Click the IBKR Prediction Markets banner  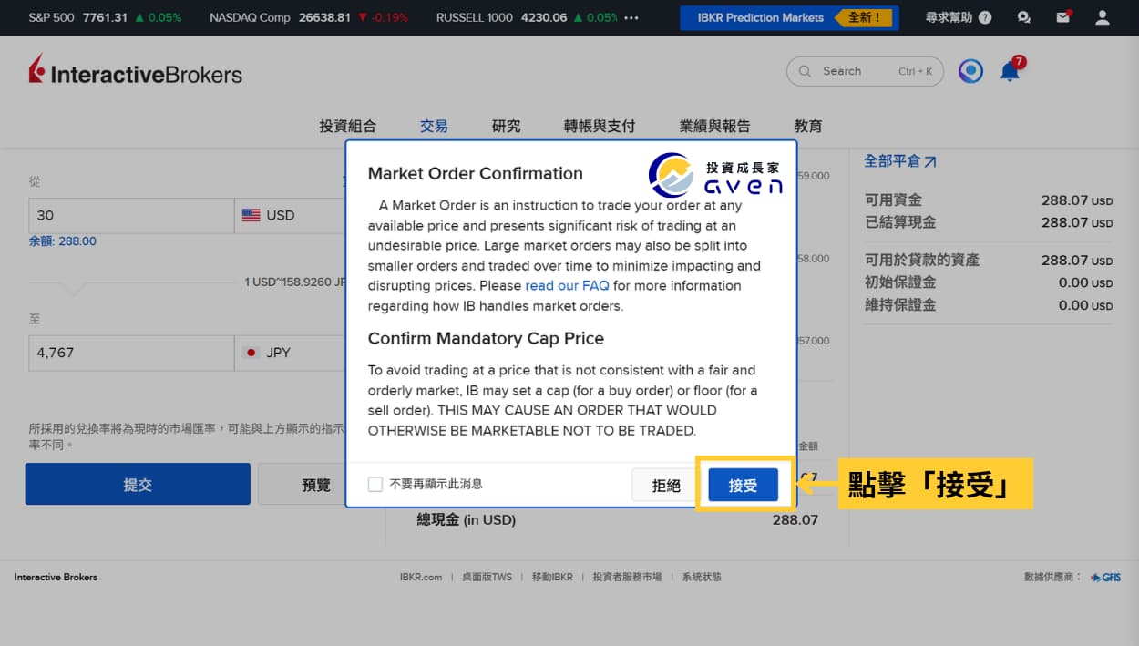[789, 17]
